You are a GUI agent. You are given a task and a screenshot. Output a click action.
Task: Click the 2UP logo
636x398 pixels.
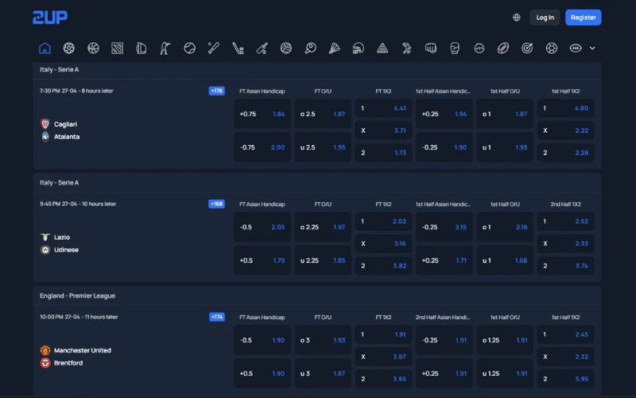point(50,18)
